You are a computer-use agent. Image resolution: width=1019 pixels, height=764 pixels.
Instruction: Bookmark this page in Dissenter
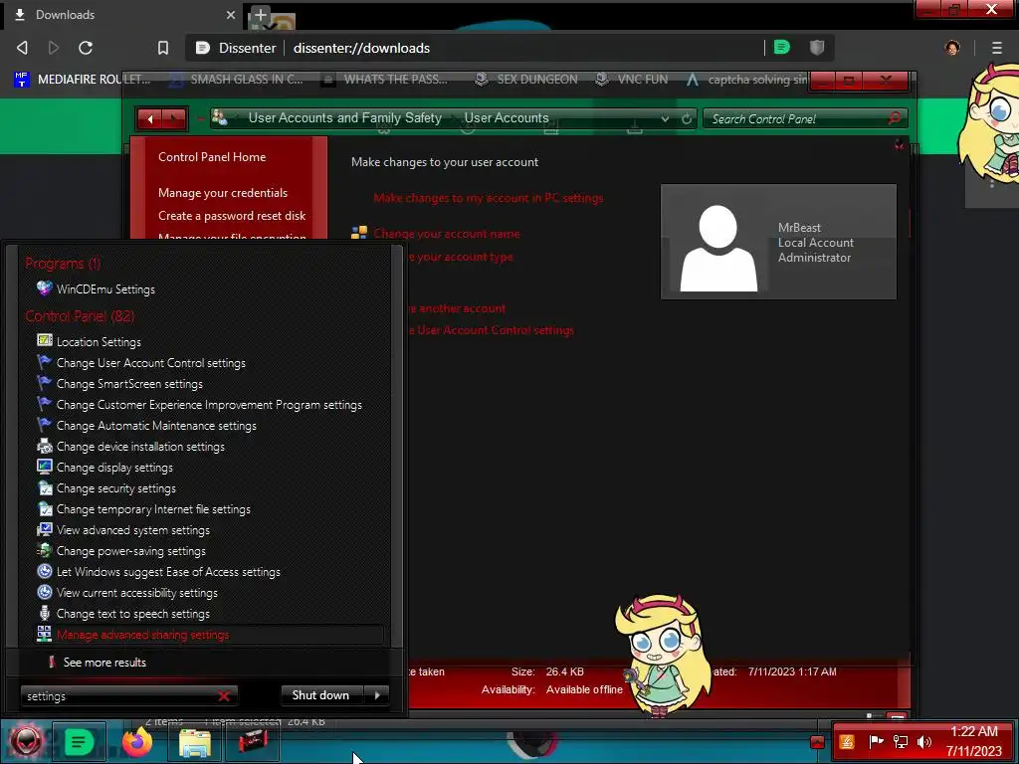163,48
